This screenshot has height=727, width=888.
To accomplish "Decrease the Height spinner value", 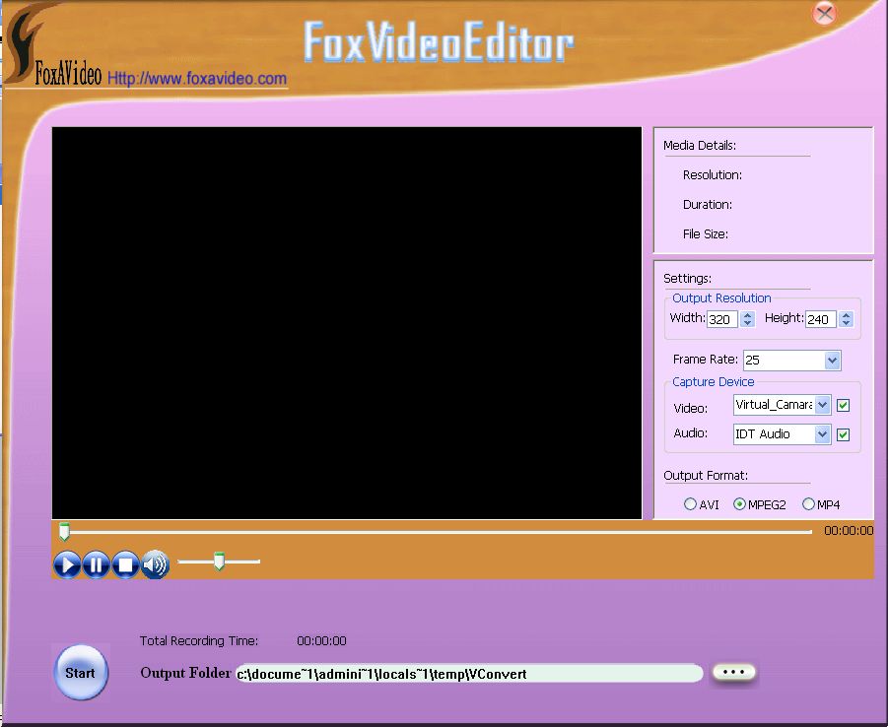I will click(x=846, y=323).
